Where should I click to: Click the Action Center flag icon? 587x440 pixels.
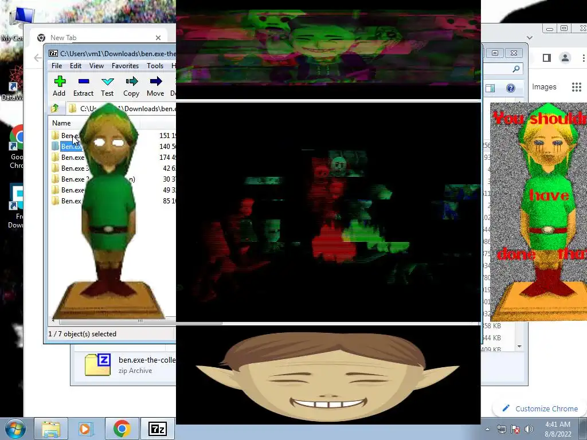tap(515, 429)
